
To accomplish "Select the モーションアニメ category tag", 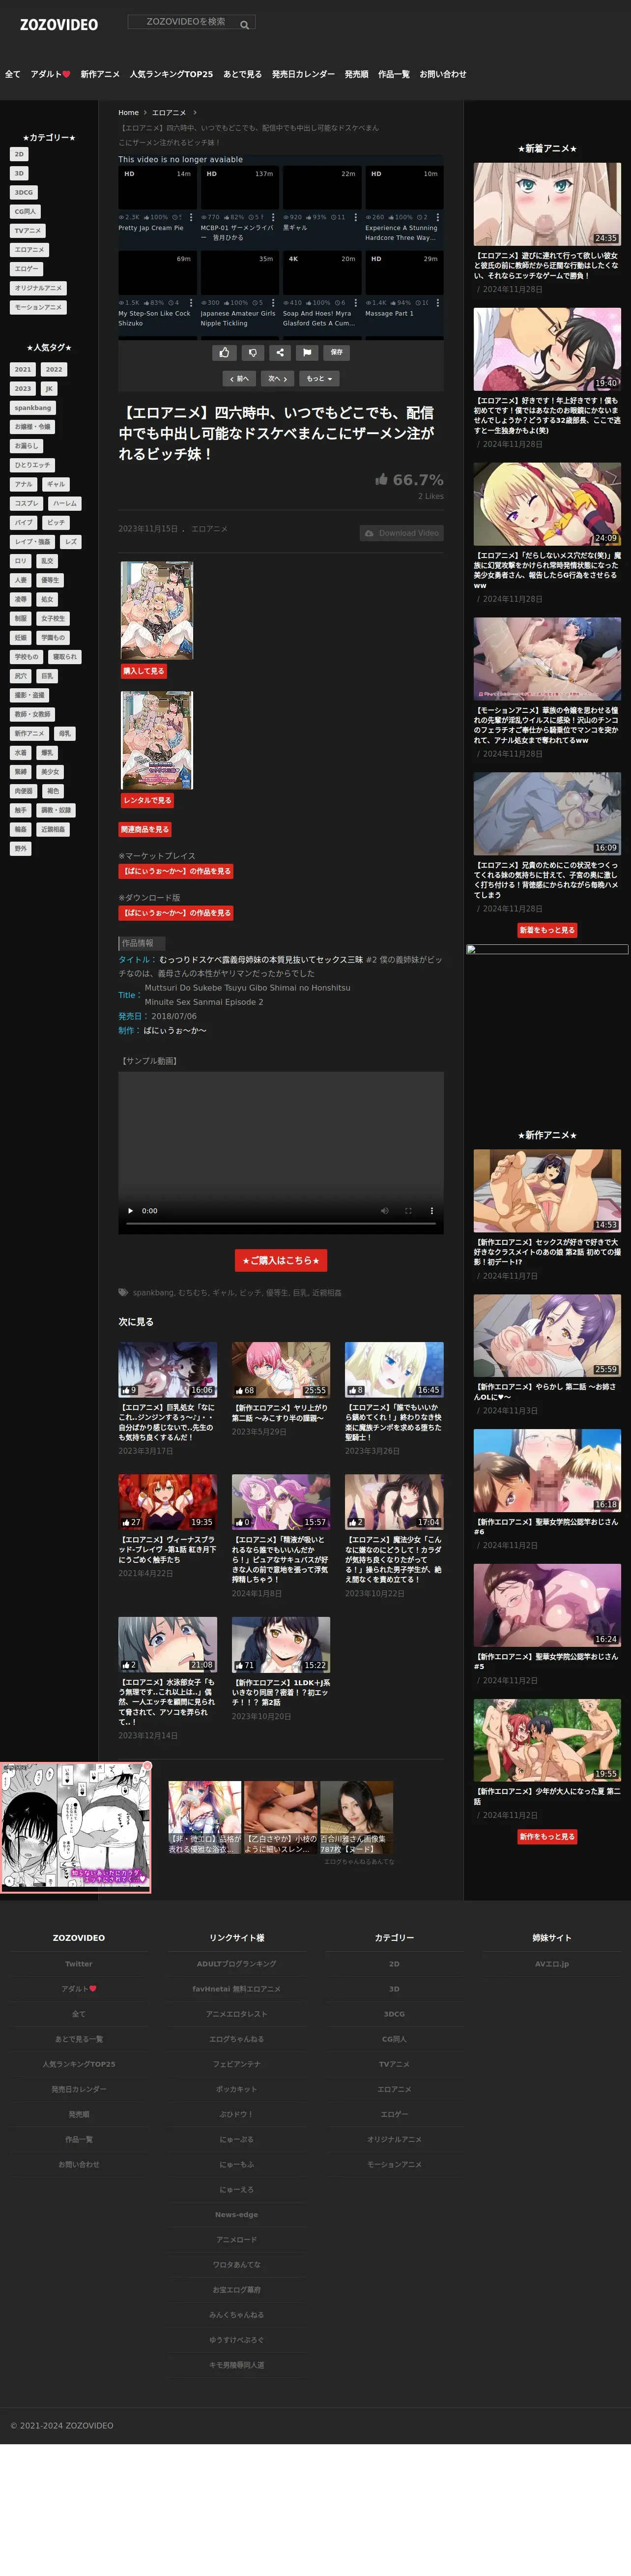I will click(38, 307).
